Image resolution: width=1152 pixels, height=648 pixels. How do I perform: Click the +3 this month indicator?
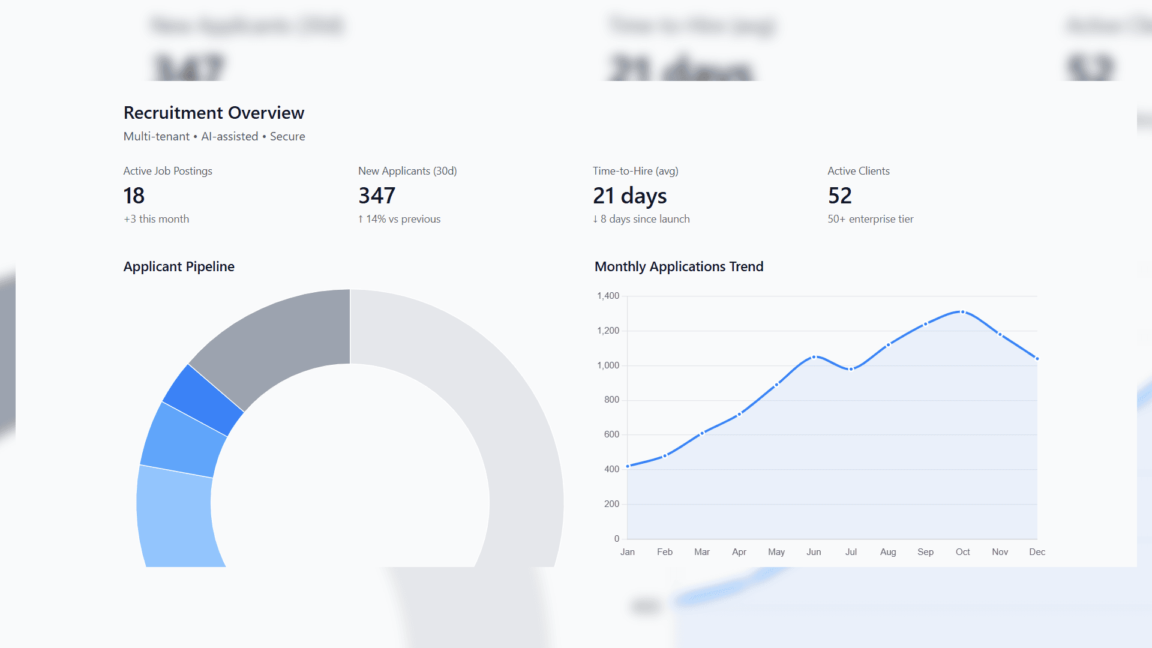pos(155,219)
